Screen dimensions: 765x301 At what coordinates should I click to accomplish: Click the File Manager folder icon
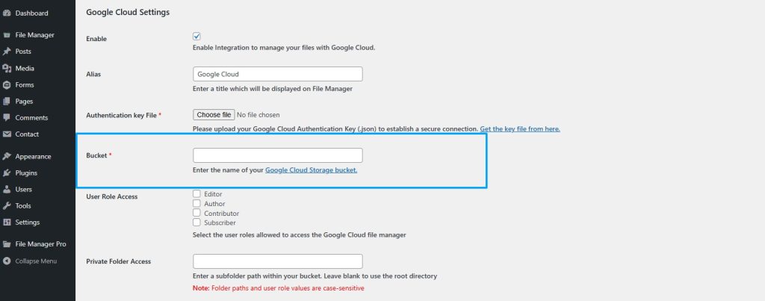(7, 35)
